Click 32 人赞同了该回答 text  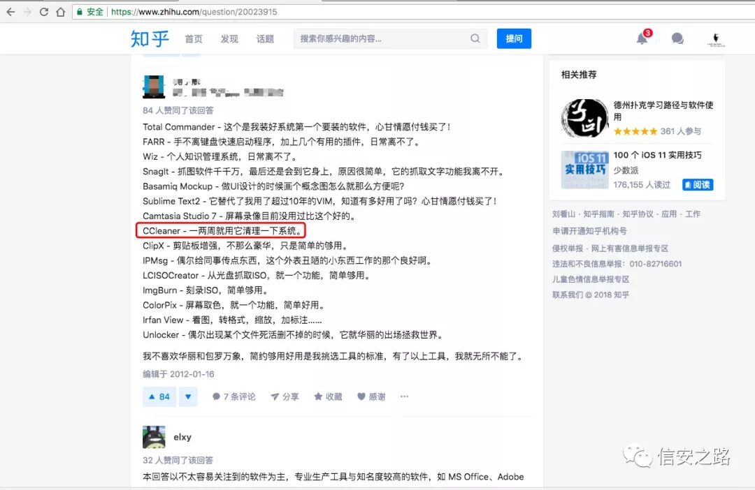click(178, 460)
